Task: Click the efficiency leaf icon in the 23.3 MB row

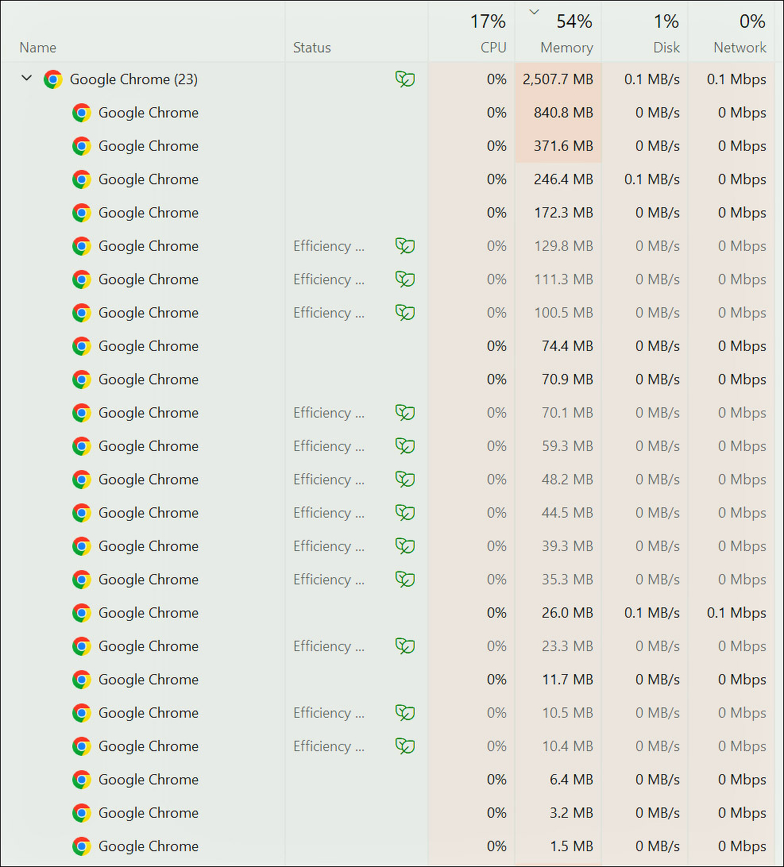Action: pos(405,646)
